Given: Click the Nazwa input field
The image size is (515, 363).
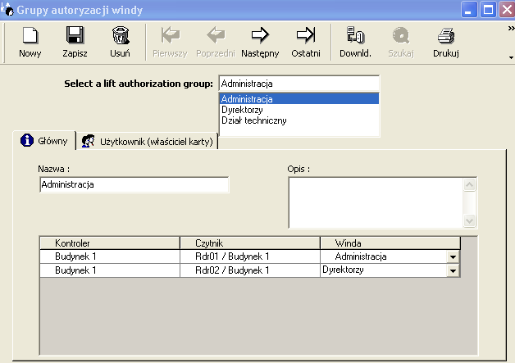Looking at the screenshot, I should click(x=134, y=184).
